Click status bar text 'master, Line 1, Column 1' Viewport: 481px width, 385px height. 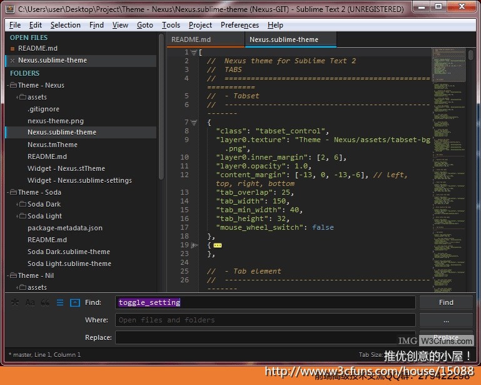(x=47, y=355)
